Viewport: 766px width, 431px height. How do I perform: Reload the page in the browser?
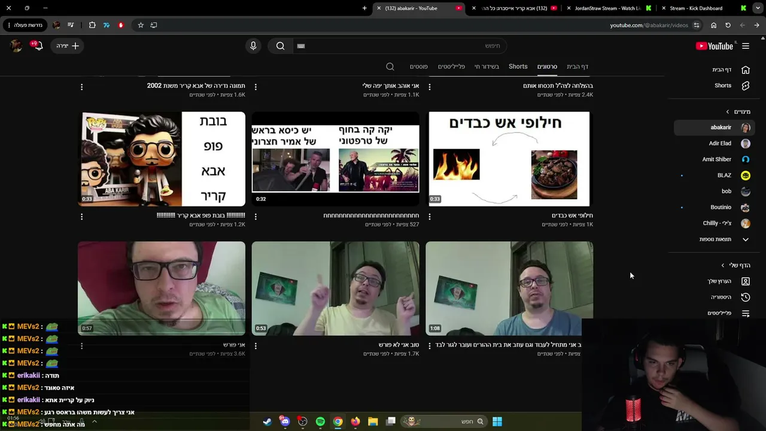click(728, 25)
